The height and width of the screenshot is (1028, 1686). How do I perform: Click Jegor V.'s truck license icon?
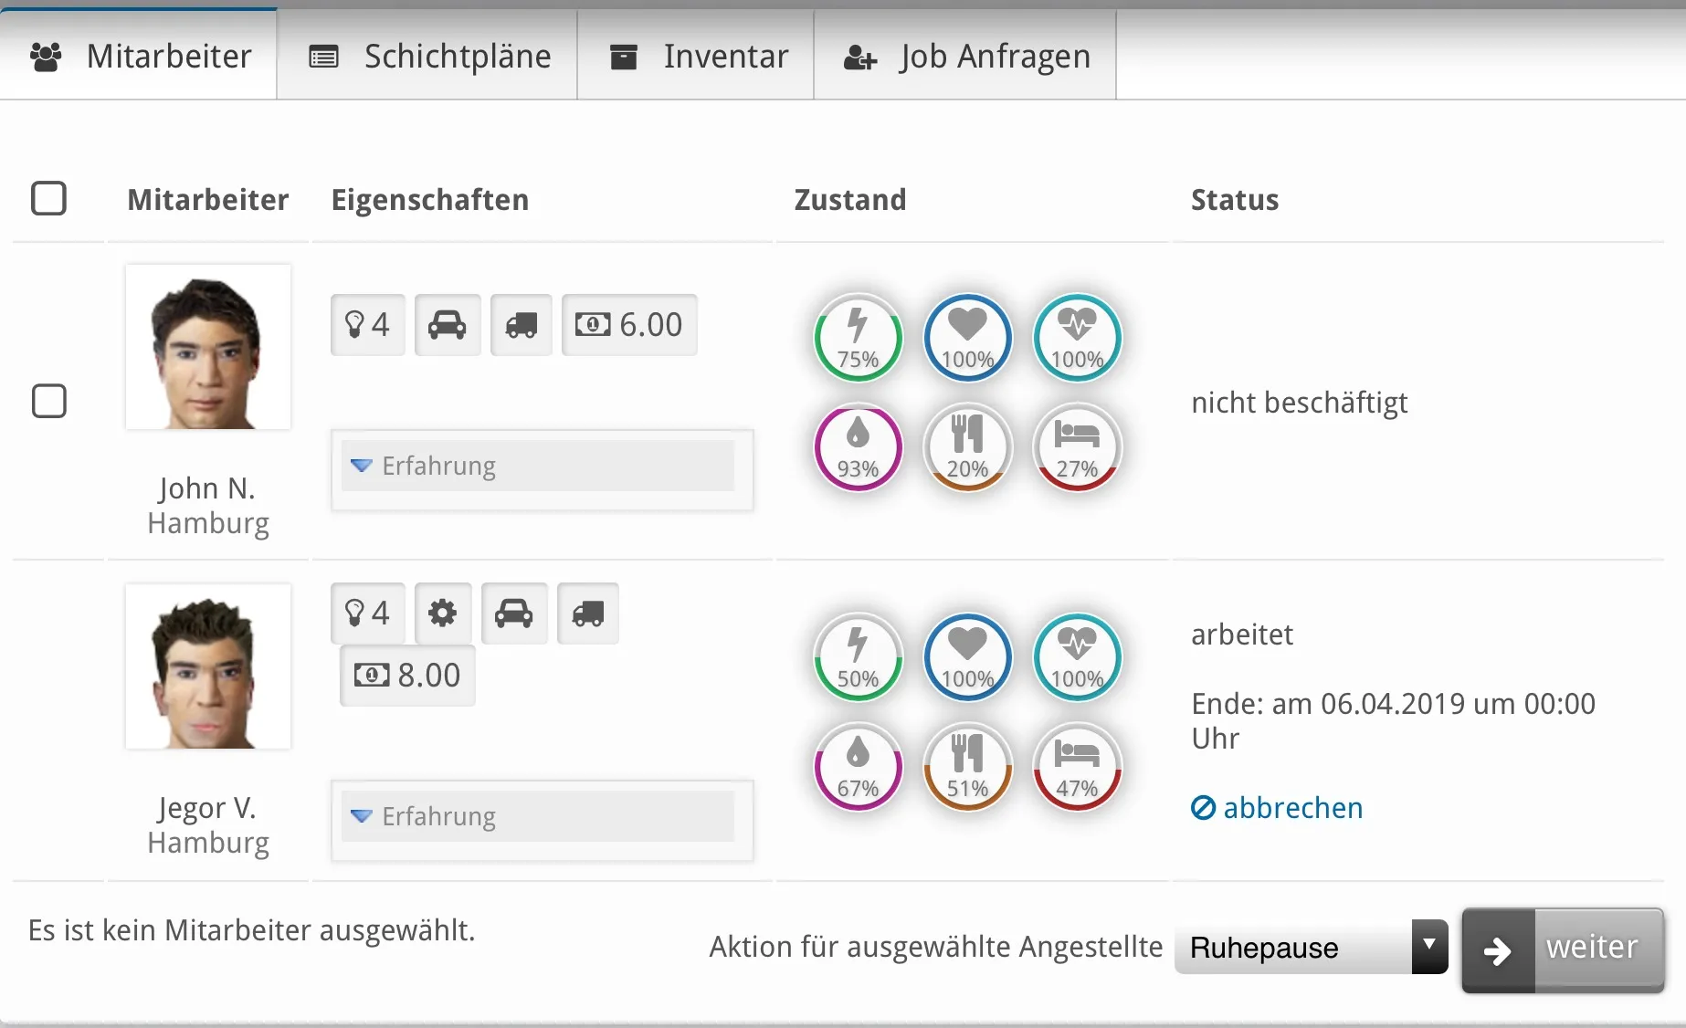coord(587,614)
